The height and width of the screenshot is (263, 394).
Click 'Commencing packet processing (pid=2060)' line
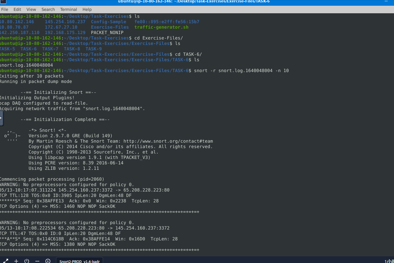[52, 179]
